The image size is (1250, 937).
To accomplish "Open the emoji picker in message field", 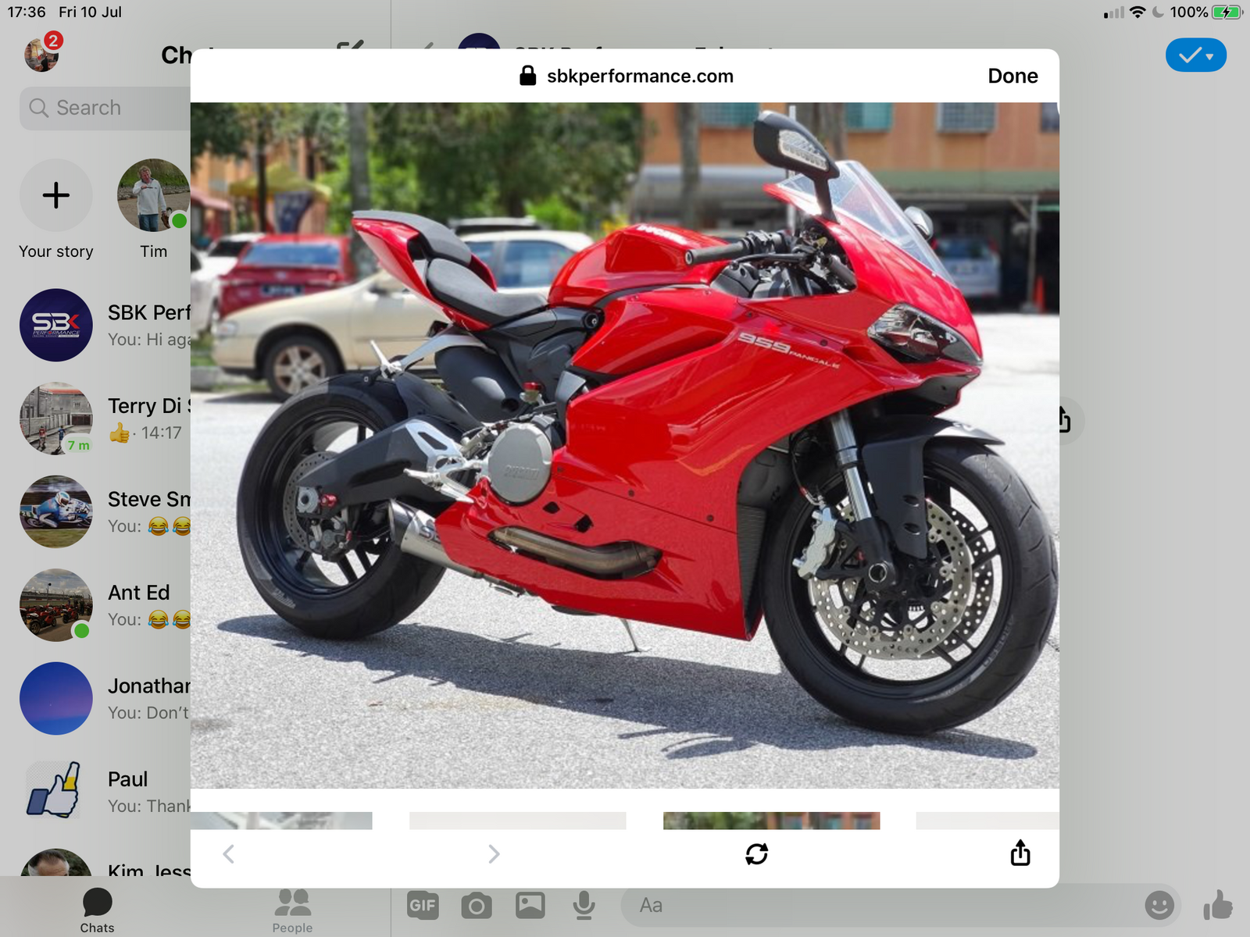I will [1159, 905].
